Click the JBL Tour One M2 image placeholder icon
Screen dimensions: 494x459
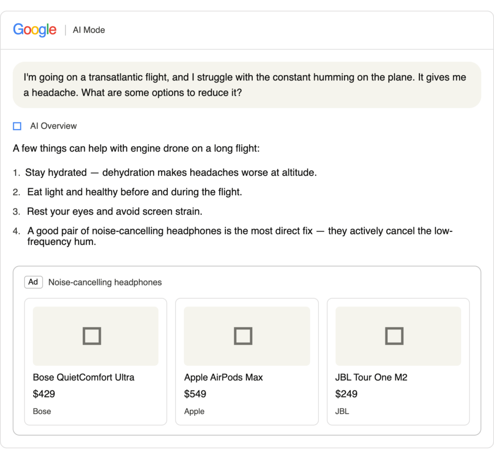[x=395, y=336]
